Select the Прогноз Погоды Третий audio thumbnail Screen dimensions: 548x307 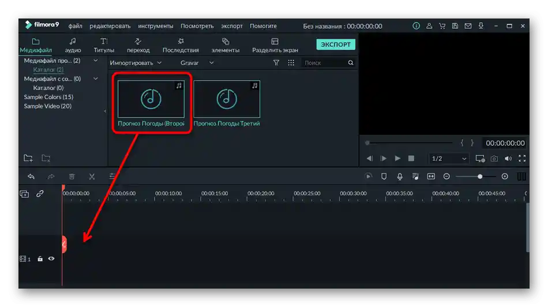coord(227,99)
